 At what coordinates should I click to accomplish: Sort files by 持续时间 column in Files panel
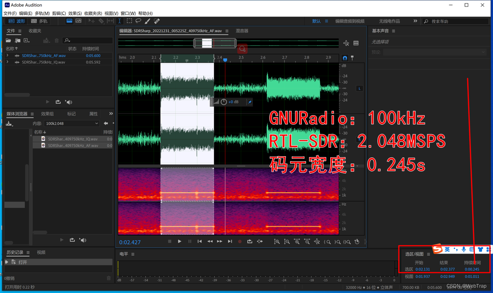coord(90,48)
